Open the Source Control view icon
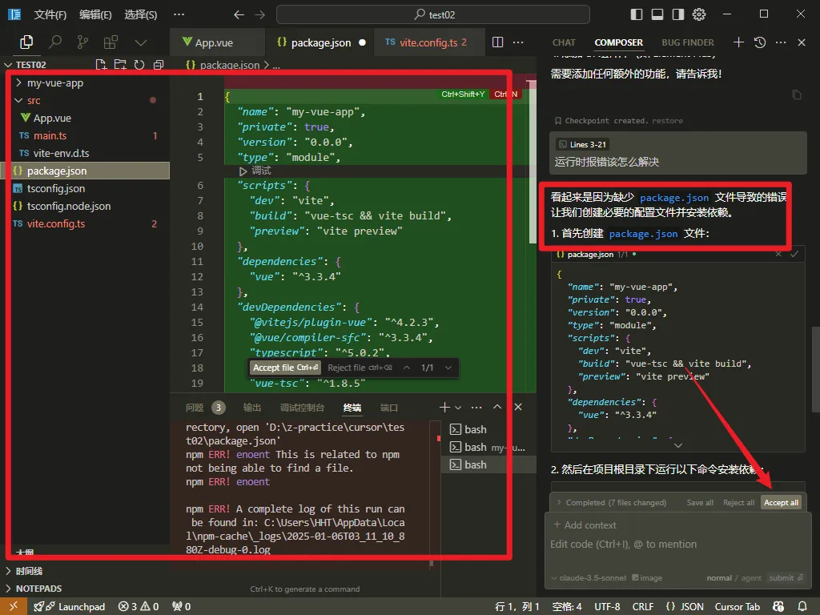 pyautogui.click(x=82, y=42)
